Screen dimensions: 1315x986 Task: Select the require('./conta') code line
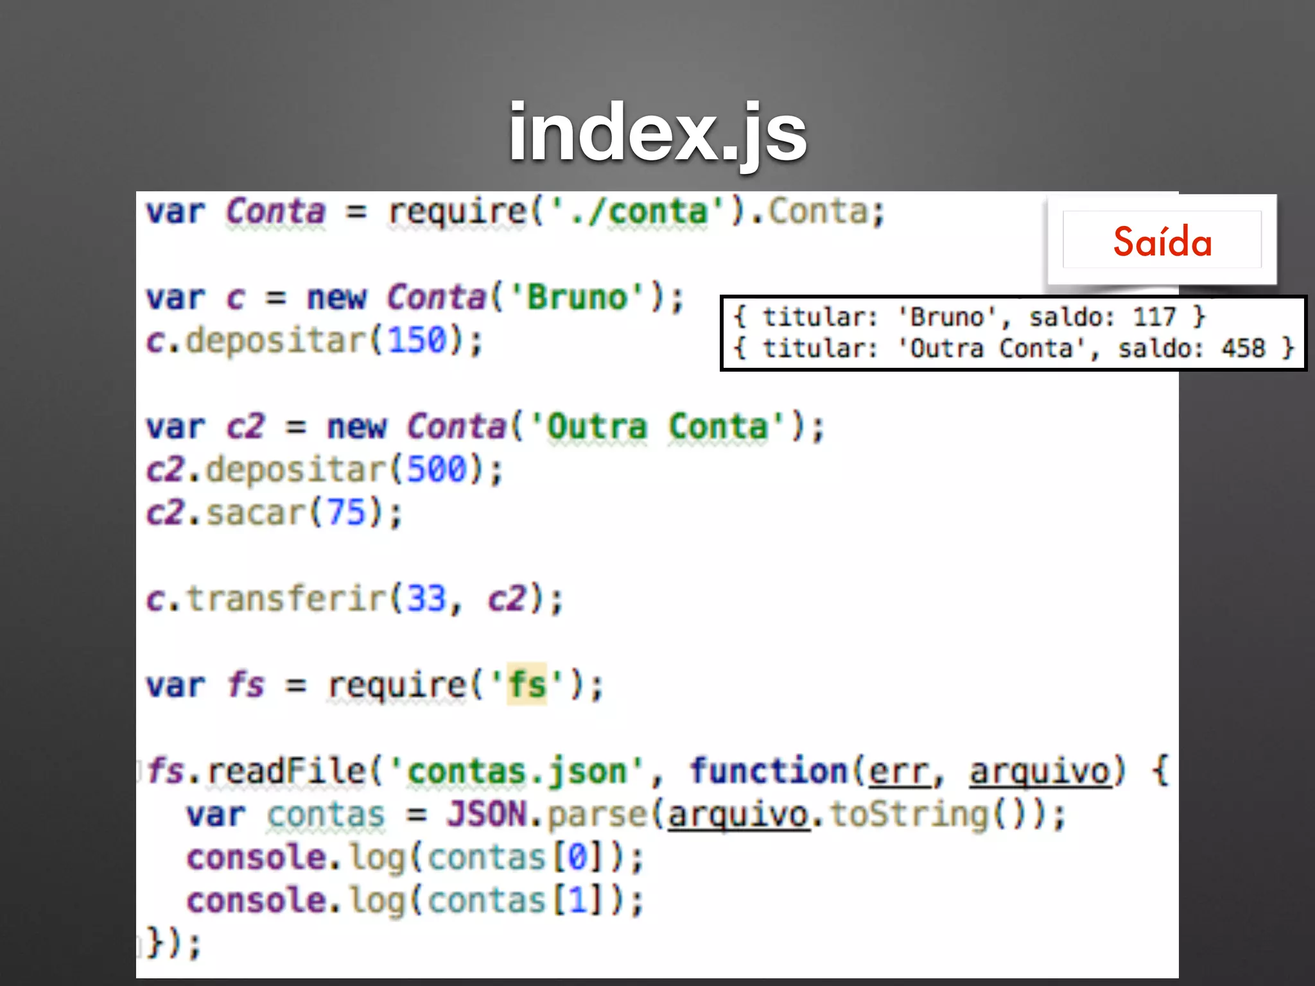pyautogui.click(x=516, y=212)
